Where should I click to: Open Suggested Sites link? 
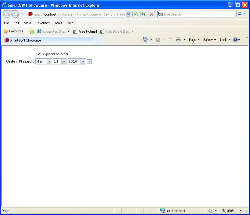click(x=53, y=31)
